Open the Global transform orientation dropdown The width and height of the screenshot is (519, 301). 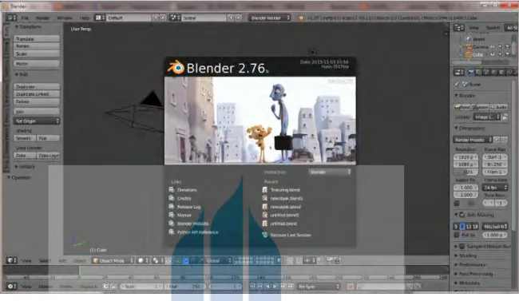point(219,260)
